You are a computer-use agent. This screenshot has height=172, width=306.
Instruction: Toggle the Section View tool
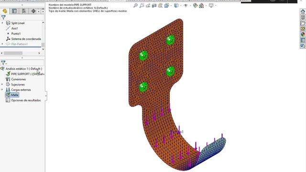pyautogui.click(x=154, y=5)
